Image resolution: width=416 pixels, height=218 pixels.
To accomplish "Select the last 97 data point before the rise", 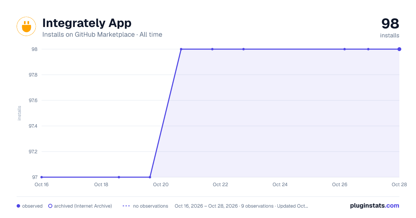I will tap(150, 177).
